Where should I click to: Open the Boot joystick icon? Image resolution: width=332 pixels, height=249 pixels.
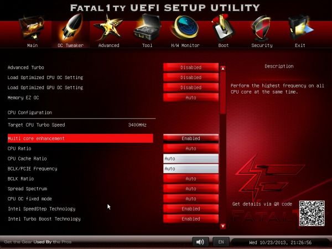coord(223,28)
